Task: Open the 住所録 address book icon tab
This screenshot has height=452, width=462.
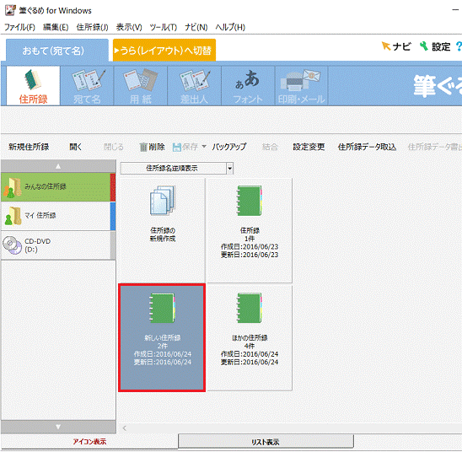Action: 33,86
